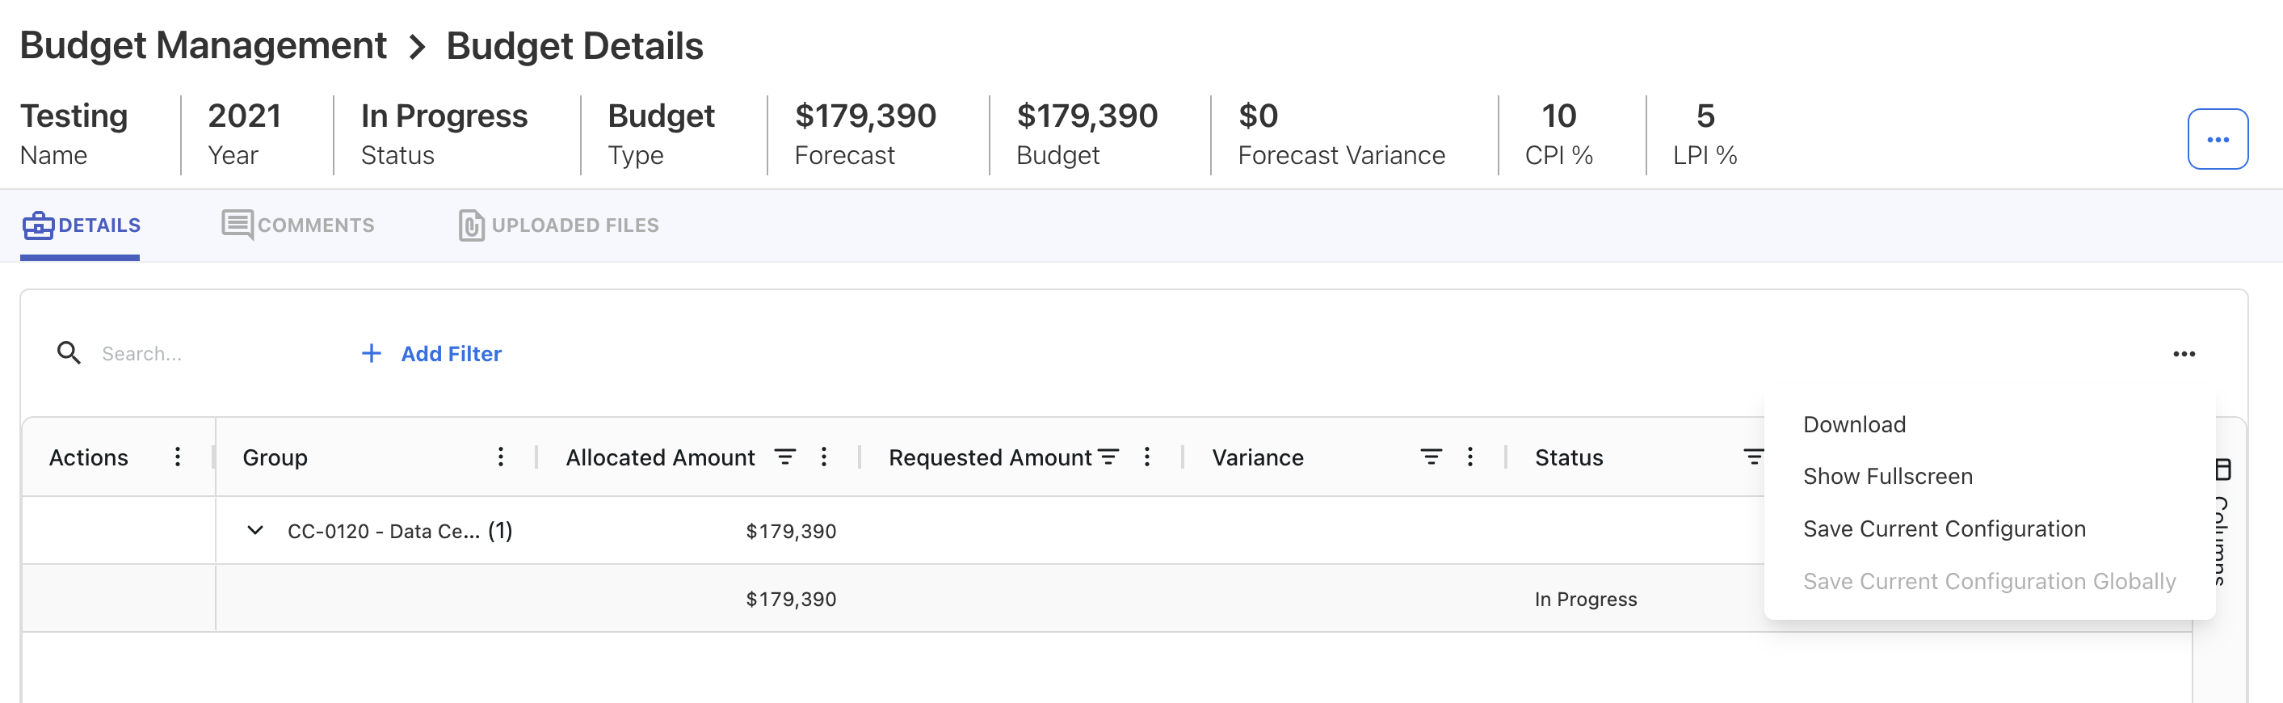Open the budget header more options button
This screenshot has height=703, width=2283.
click(2218, 139)
